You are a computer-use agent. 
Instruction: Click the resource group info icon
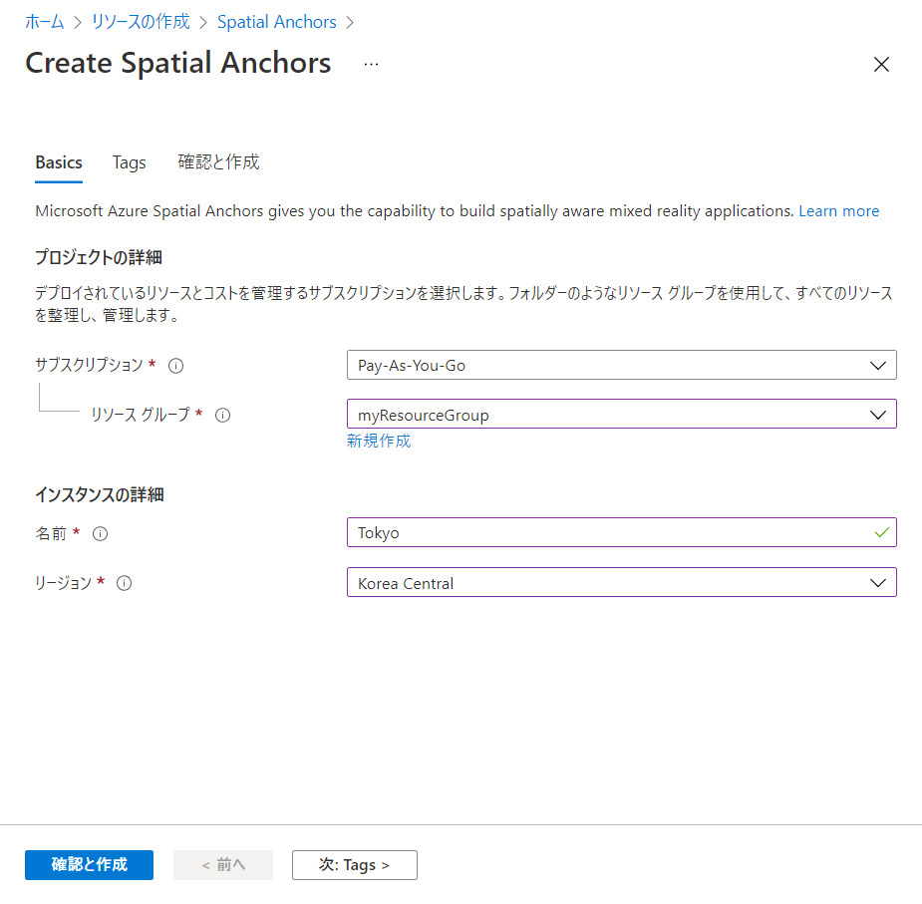pos(223,416)
